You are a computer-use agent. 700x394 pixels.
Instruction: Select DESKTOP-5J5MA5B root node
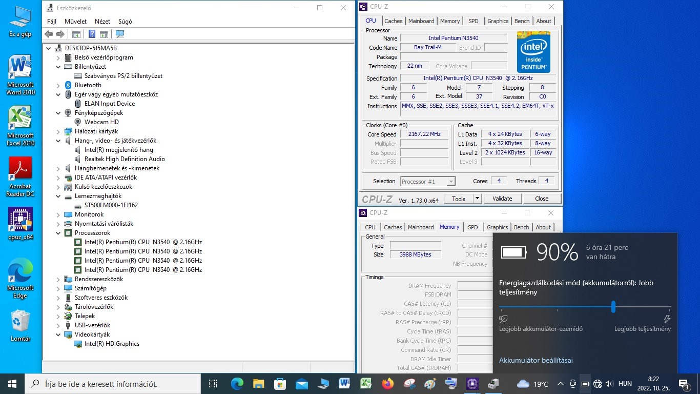(x=91, y=48)
